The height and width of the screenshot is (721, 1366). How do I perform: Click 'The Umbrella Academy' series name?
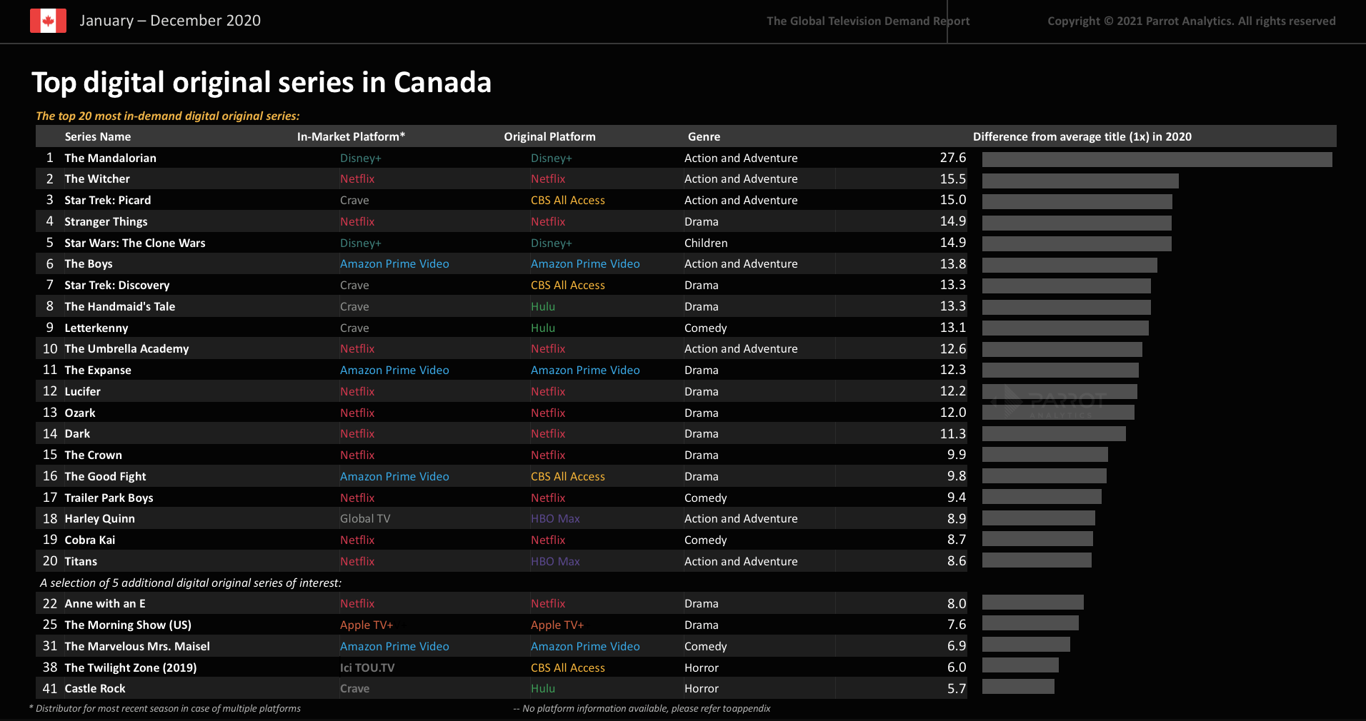(x=126, y=348)
